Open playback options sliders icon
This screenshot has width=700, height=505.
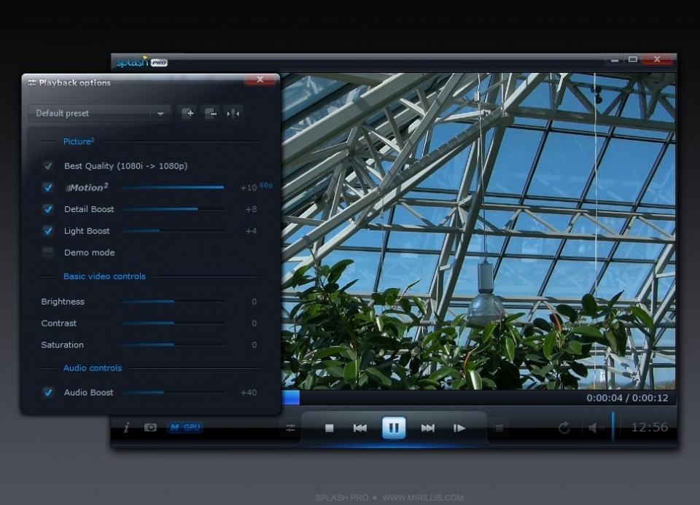290,428
